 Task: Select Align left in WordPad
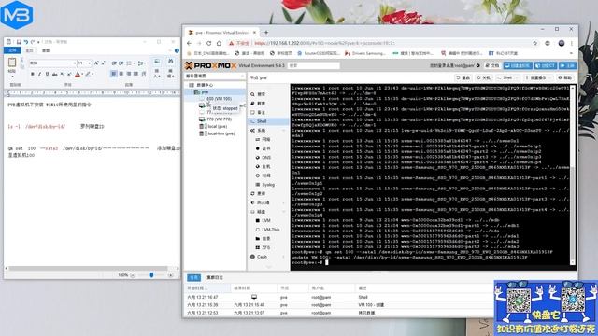click(114, 74)
